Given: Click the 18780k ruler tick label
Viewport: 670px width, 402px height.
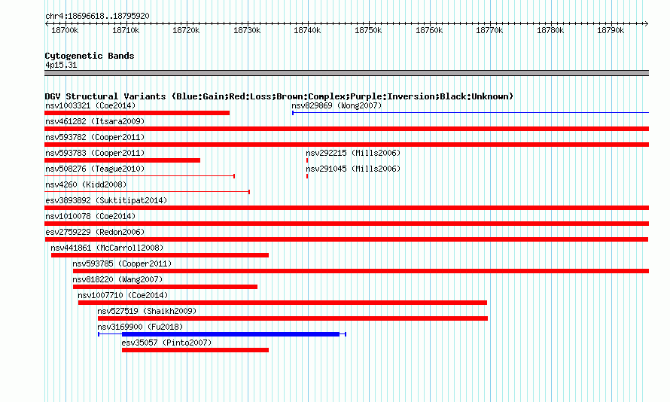Looking at the screenshot, I should tap(550, 30).
